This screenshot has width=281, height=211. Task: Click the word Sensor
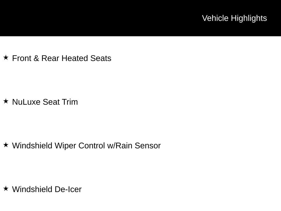coord(148,146)
